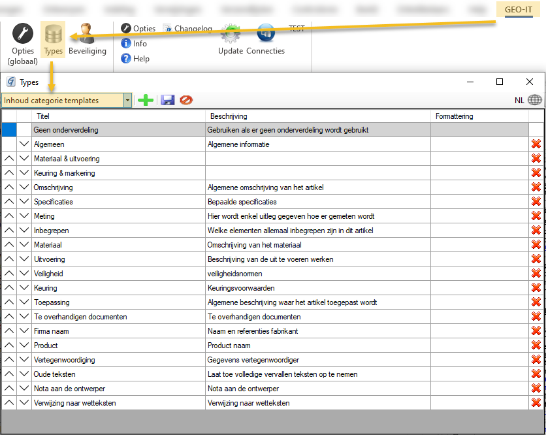Click empty Beschrijving cell of Keuring & markering
Screen dimensions: 546x435
point(318,172)
